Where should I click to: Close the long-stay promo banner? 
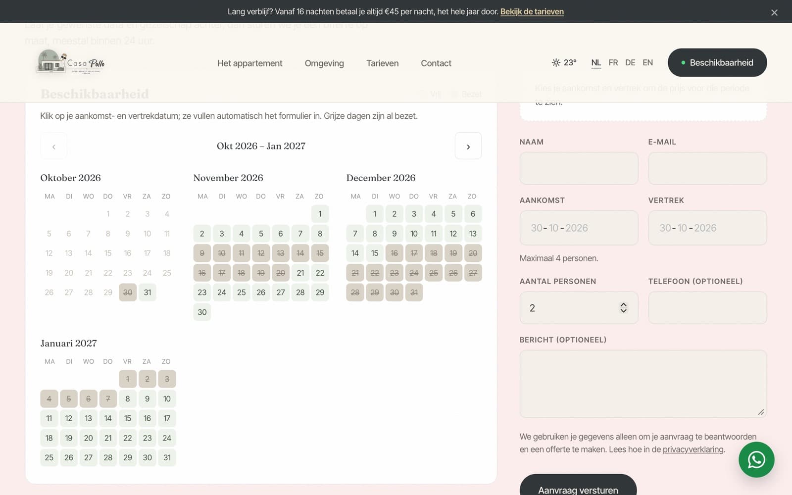[774, 12]
